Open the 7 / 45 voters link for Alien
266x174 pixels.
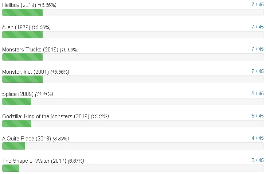[258, 27]
